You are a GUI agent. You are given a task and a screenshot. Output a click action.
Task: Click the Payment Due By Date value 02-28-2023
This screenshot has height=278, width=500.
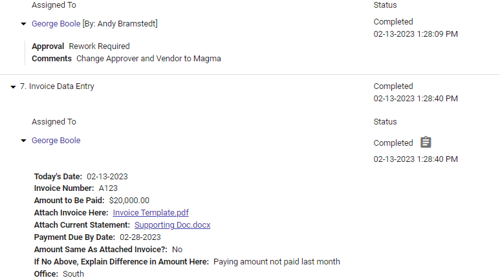click(x=140, y=237)
